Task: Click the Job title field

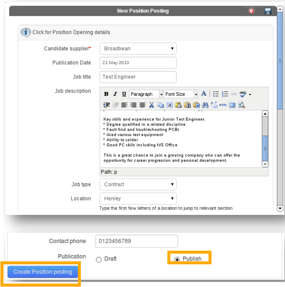Action: tap(138, 77)
